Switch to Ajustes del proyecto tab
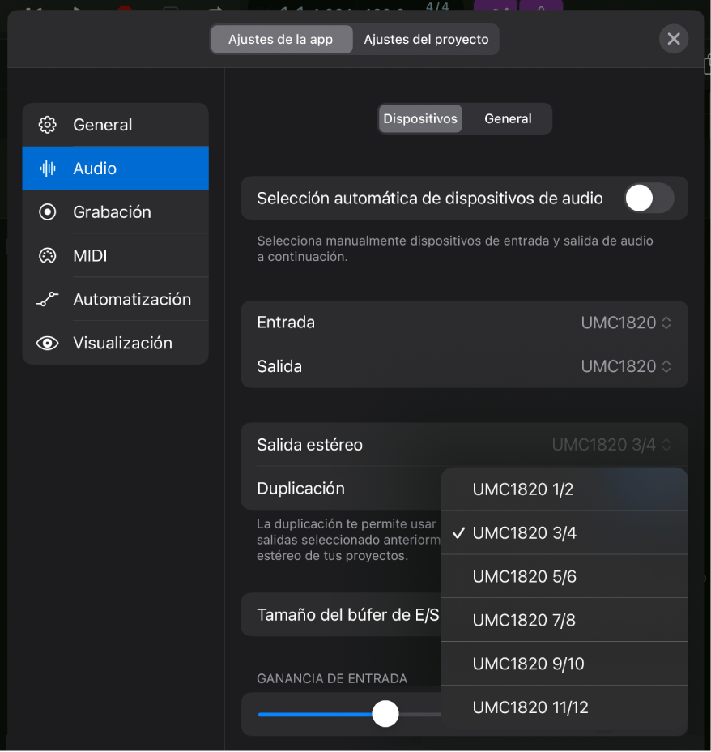Viewport: 711px width, 752px height. (x=426, y=39)
